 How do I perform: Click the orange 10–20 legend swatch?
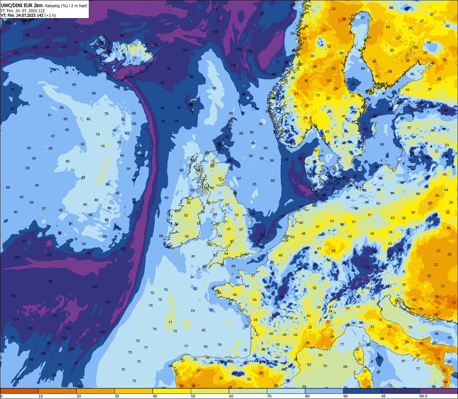(57, 391)
